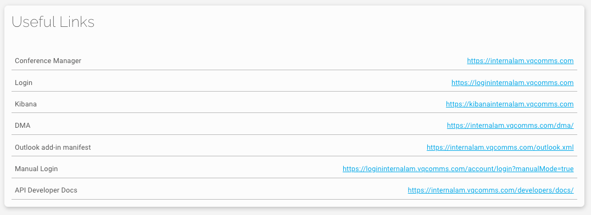Follow the DMA link ending in /dma/
The height and width of the screenshot is (215, 591).
point(510,126)
